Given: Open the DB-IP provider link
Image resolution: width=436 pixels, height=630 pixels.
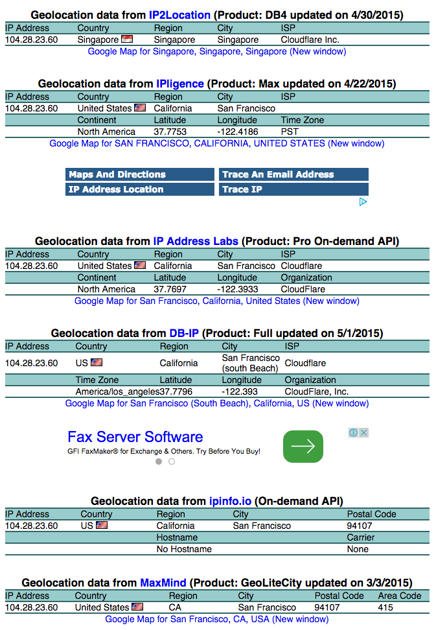Looking at the screenshot, I should point(184,333).
